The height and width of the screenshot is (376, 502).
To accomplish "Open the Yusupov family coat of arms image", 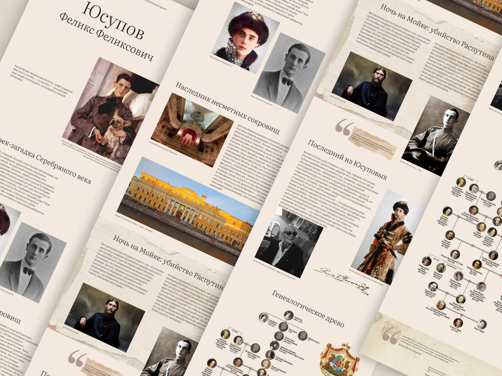I will [339, 360].
